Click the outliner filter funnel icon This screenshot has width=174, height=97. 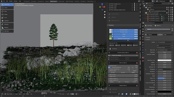pyautogui.click(x=169, y=4)
